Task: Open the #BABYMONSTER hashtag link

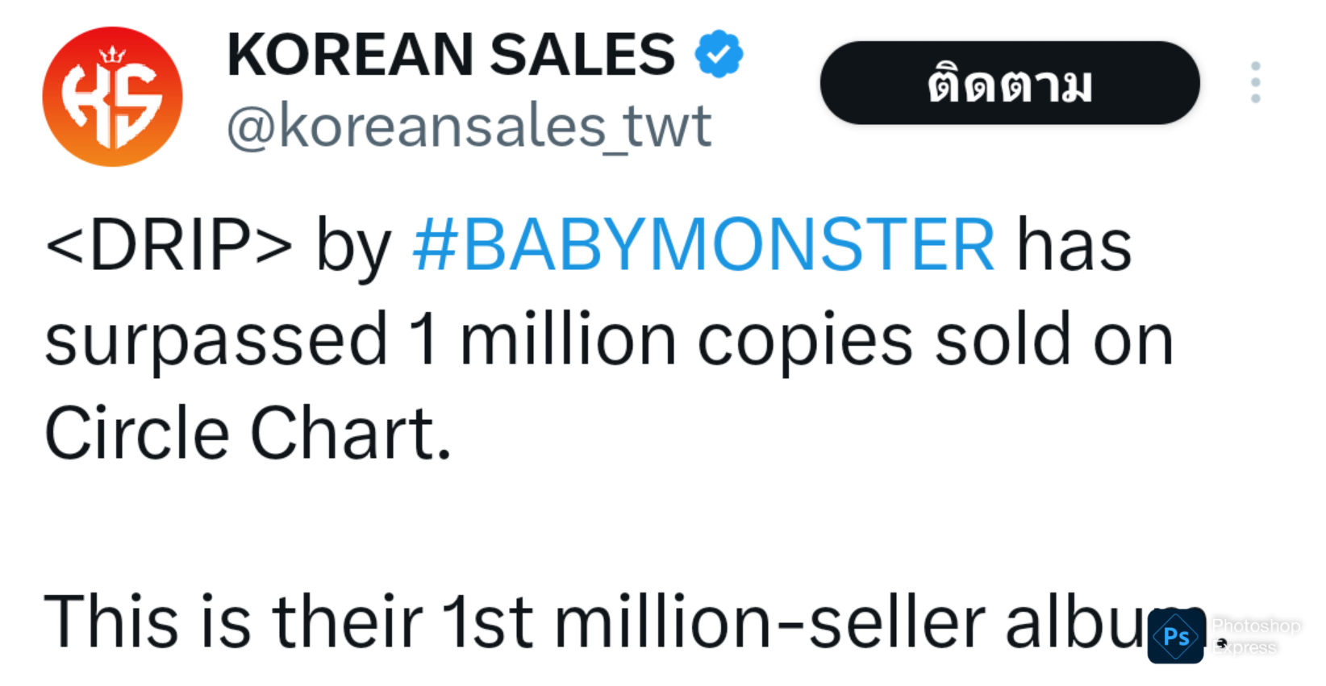Action: click(703, 245)
